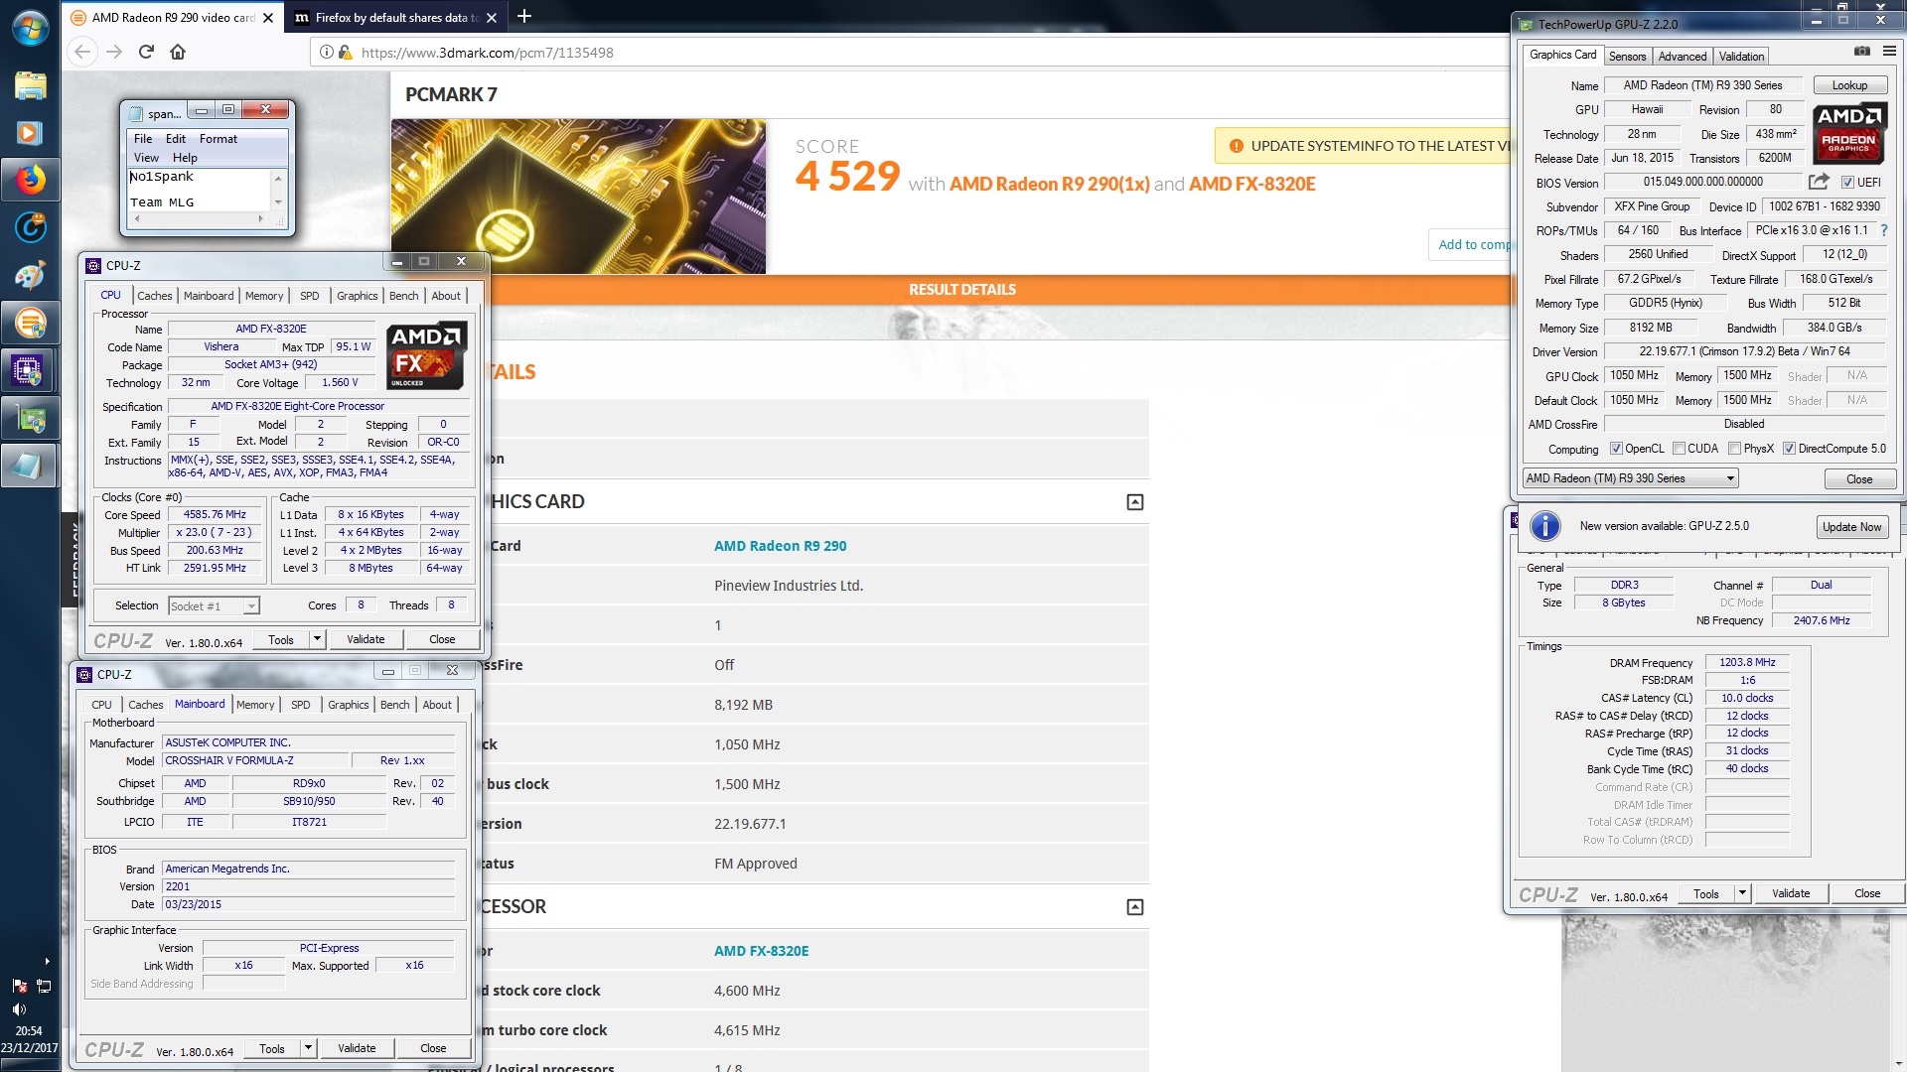Open Format menu in Notepad

(x=218, y=139)
